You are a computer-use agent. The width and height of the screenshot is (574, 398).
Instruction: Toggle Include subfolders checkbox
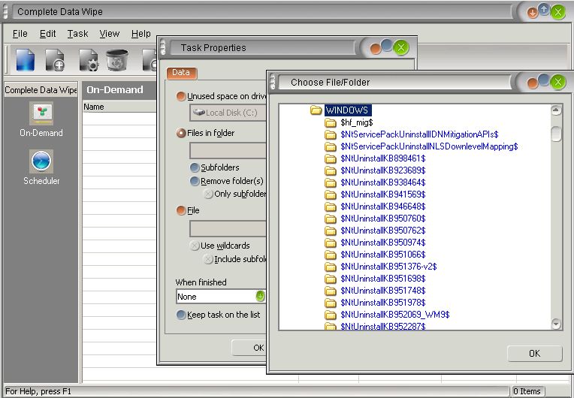coord(208,259)
